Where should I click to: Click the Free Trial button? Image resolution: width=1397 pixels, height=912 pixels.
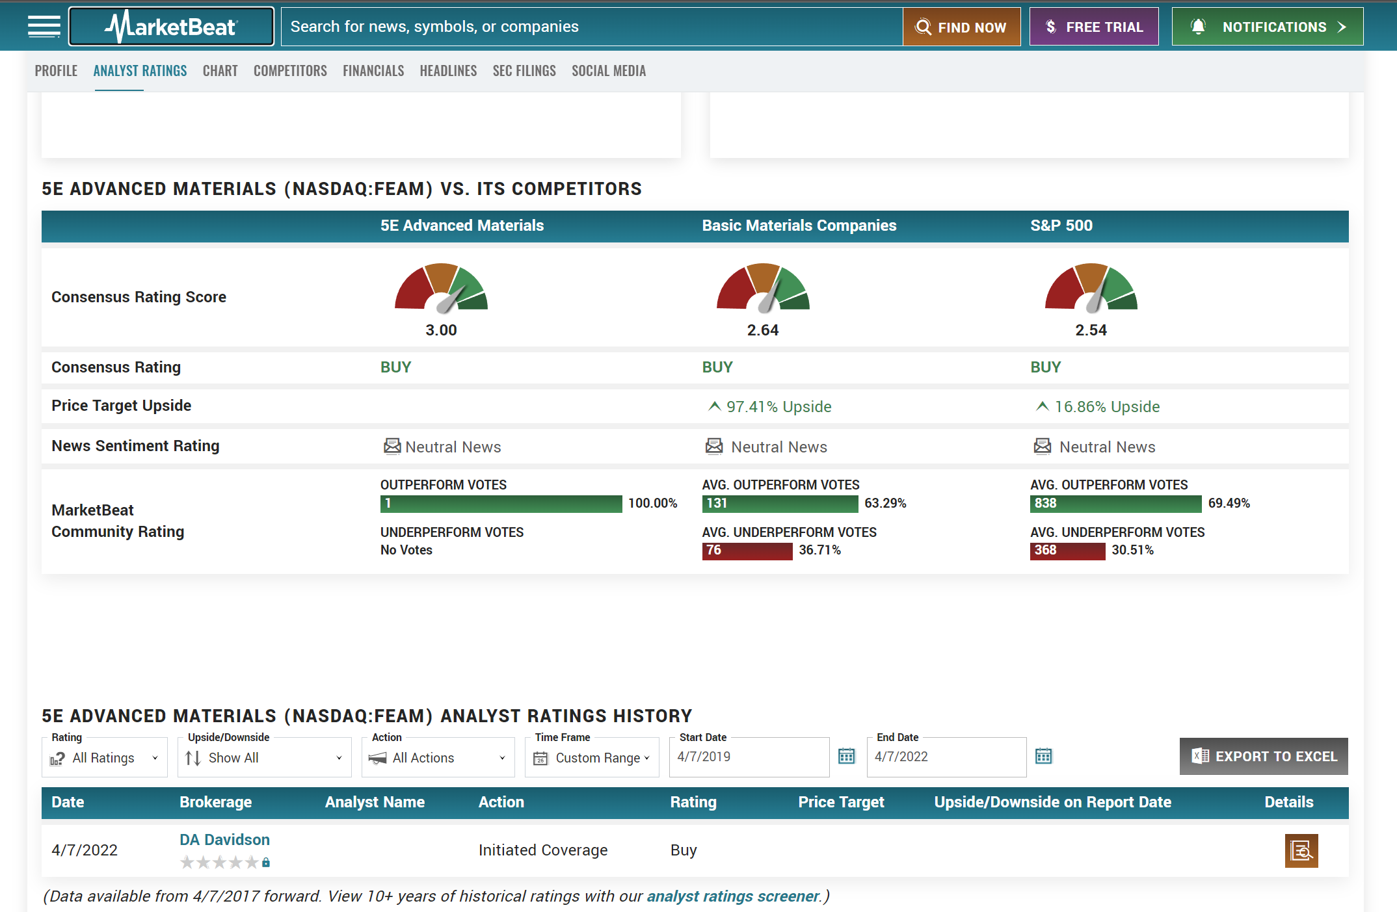coord(1094,27)
